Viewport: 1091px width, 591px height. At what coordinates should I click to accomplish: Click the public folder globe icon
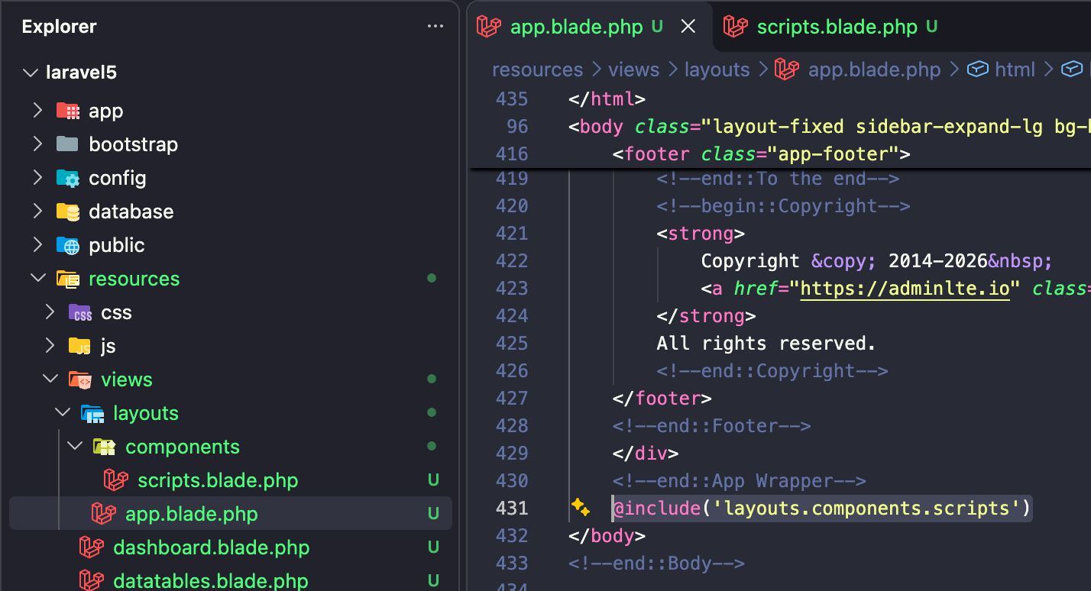tap(67, 245)
